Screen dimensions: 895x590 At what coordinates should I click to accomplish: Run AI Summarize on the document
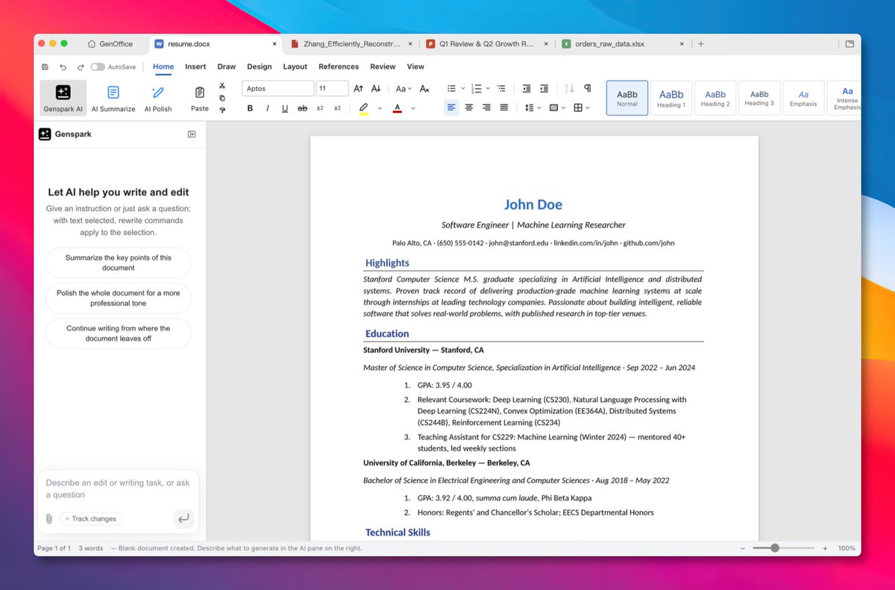click(113, 98)
